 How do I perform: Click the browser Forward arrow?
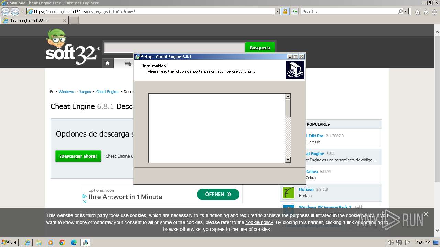coord(15,11)
